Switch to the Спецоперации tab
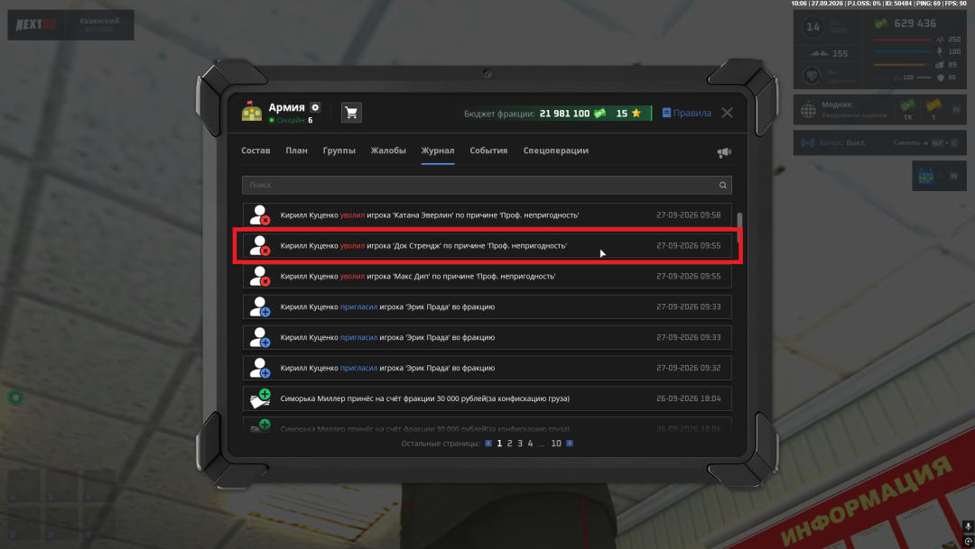The height and width of the screenshot is (549, 975). coord(556,151)
